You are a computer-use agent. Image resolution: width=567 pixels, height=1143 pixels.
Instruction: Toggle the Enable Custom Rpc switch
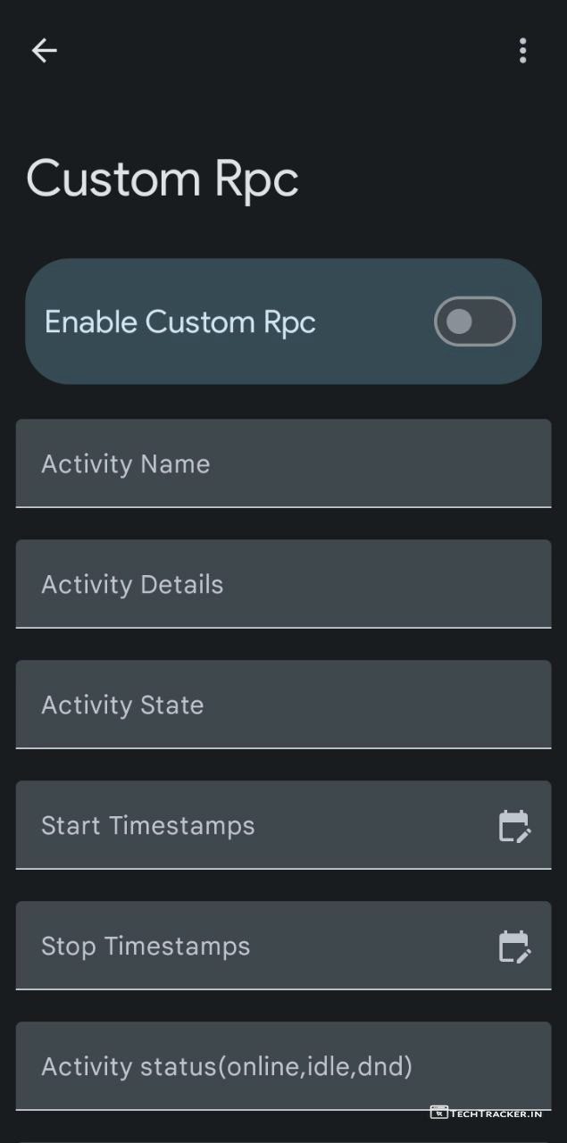474,321
